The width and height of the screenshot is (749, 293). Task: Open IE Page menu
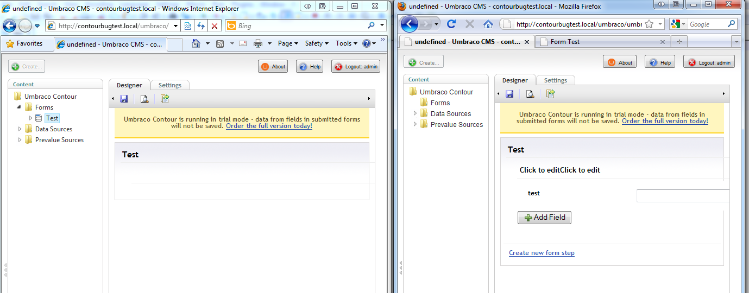(288, 43)
